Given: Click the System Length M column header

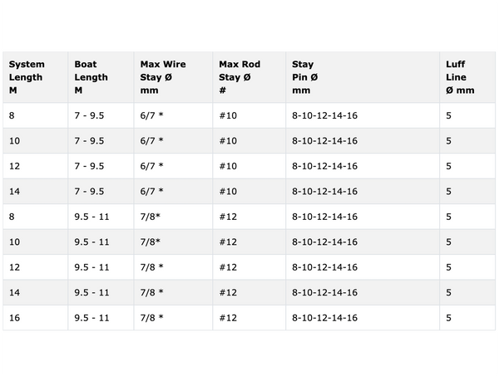Looking at the screenshot, I should 27,77.
